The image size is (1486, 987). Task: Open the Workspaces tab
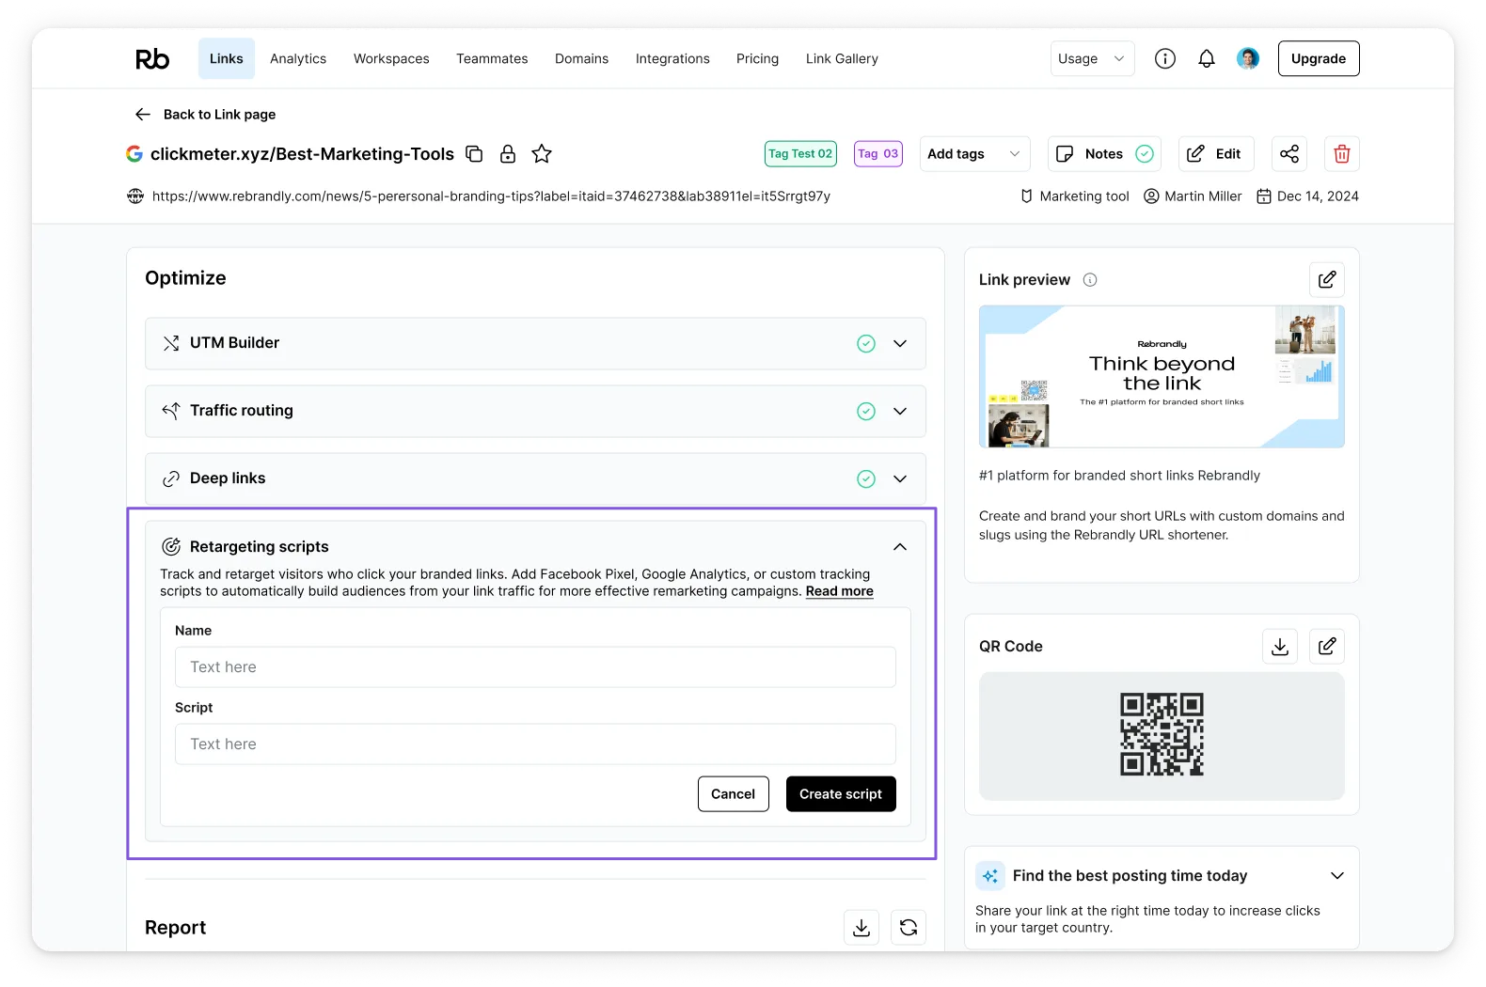pyautogui.click(x=391, y=59)
